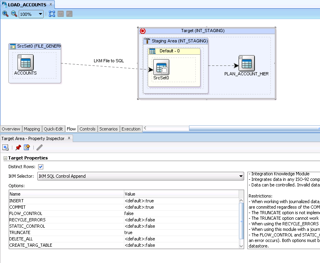Select the ACCOUNTS datastore icon
Image resolution: width=320 pixels, height=263 pixels.
tap(25, 63)
